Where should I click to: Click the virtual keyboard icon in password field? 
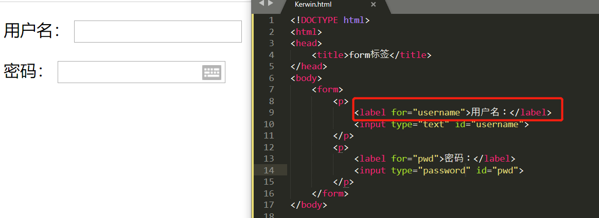212,72
